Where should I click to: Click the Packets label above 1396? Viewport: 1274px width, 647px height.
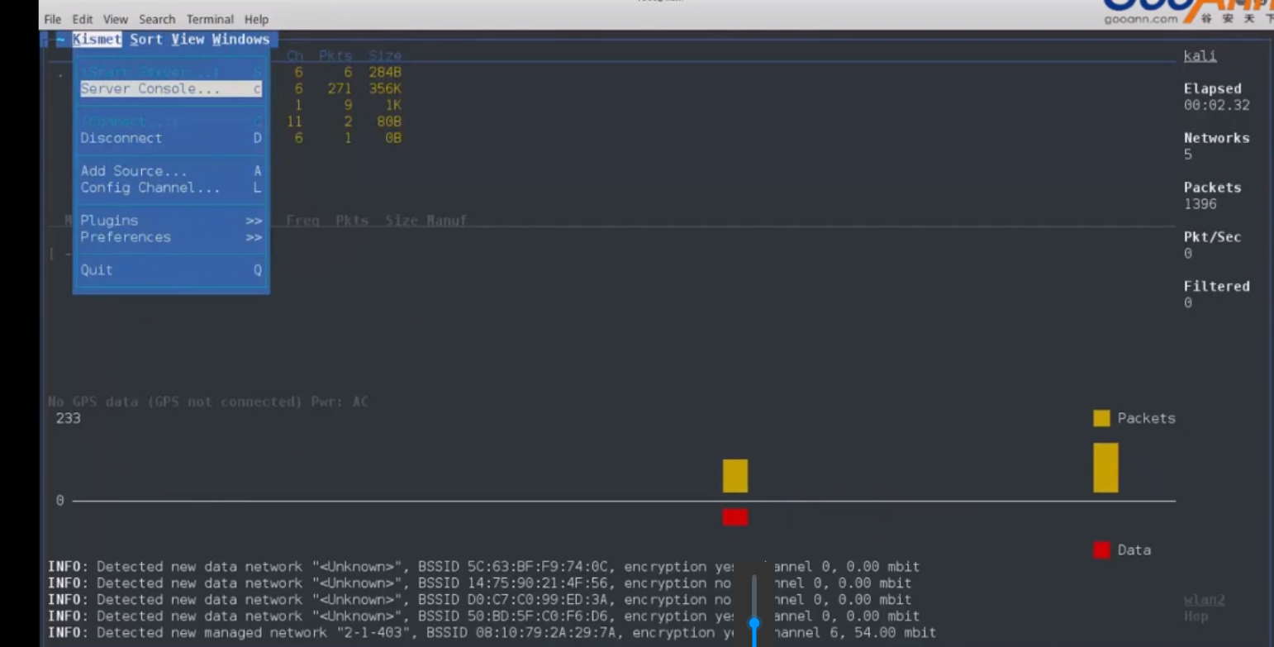(x=1212, y=188)
